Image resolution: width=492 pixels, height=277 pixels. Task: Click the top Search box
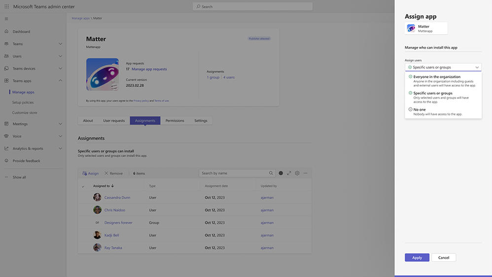pyautogui.click(x=252, y=6)
